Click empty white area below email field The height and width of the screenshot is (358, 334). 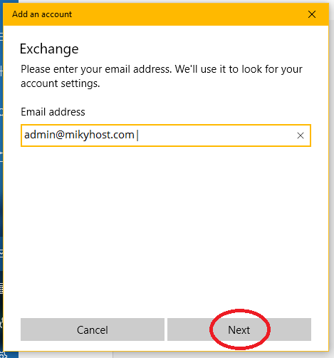click(166, 226)
